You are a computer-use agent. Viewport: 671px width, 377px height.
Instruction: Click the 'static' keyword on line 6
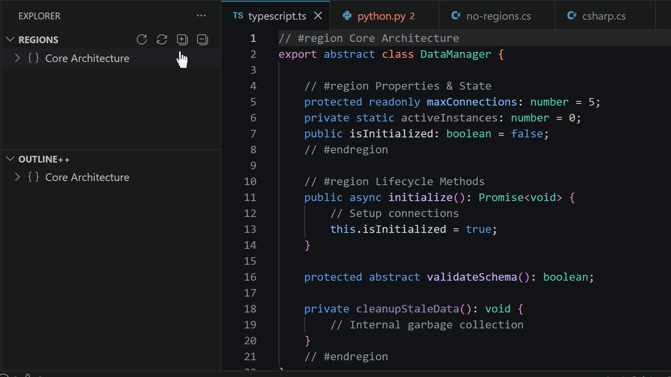tap(375, 118)
